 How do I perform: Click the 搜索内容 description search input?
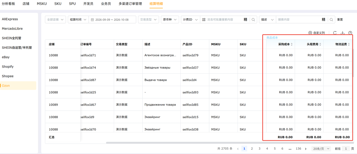point(298,19)
